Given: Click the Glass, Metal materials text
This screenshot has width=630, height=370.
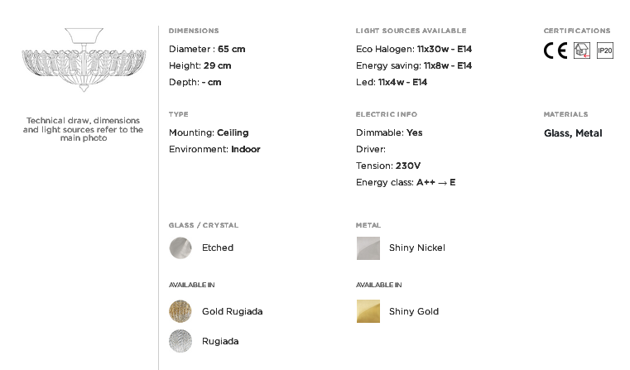Looking at the screenshot, I should point(573,133).
